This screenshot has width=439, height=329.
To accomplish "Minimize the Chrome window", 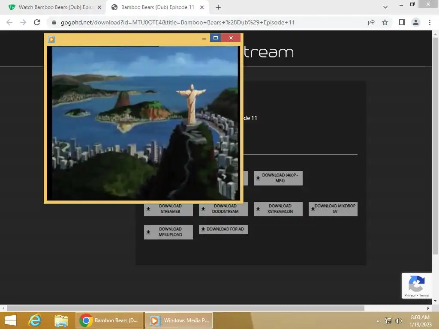I will click(x=401, y=5).
